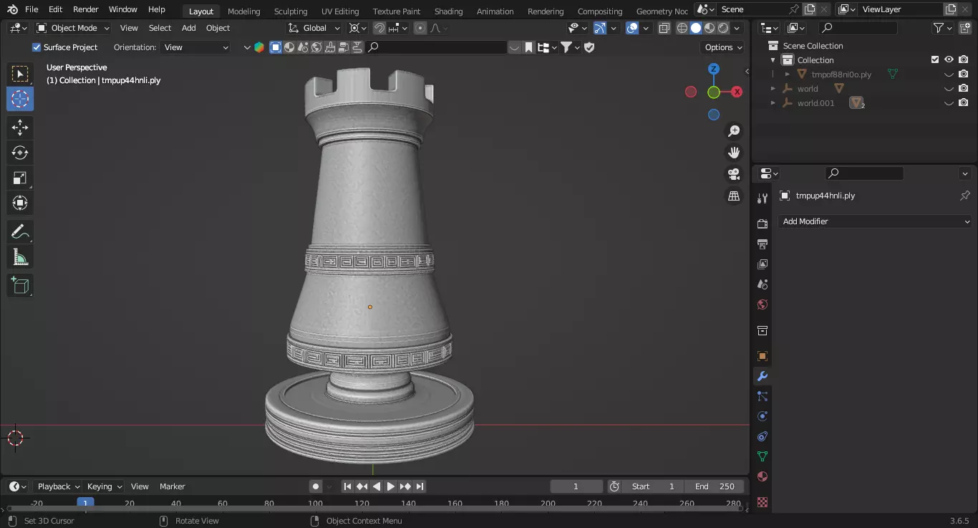
Task: Click the outliner search field
Action: [x=858, y=28]
